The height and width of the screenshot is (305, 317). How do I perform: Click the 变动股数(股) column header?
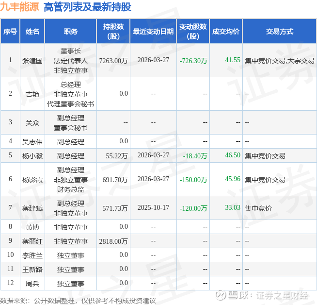pyautogui.click(x=193, y=32)
